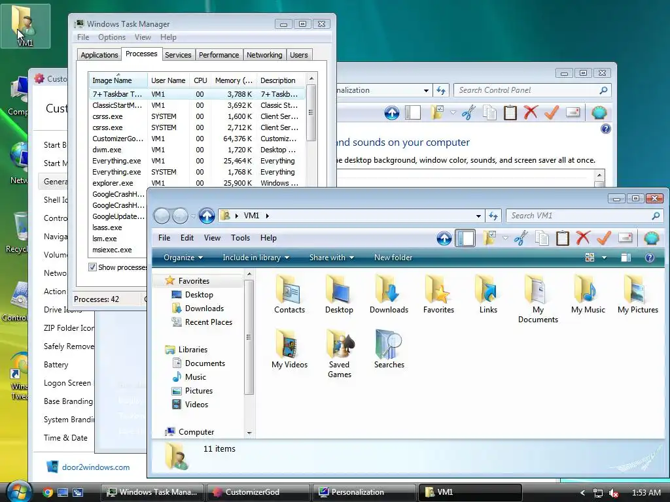
Task: Click the volume muted tray icon
Action: pos(614,493)
